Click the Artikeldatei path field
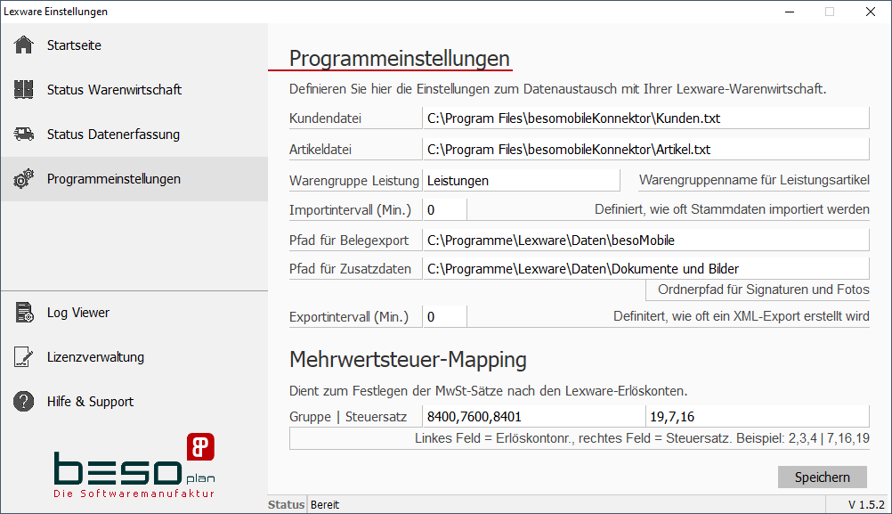892x514 pixels. (x=646, y=149)
